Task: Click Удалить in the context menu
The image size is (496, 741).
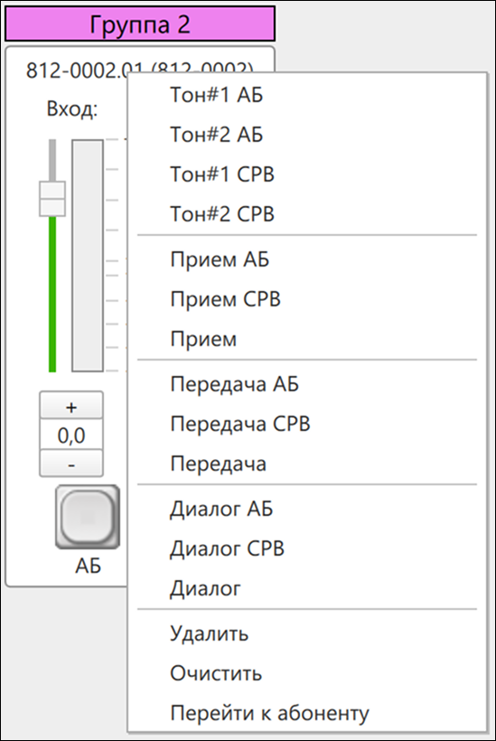Action: tap(307, 633)
